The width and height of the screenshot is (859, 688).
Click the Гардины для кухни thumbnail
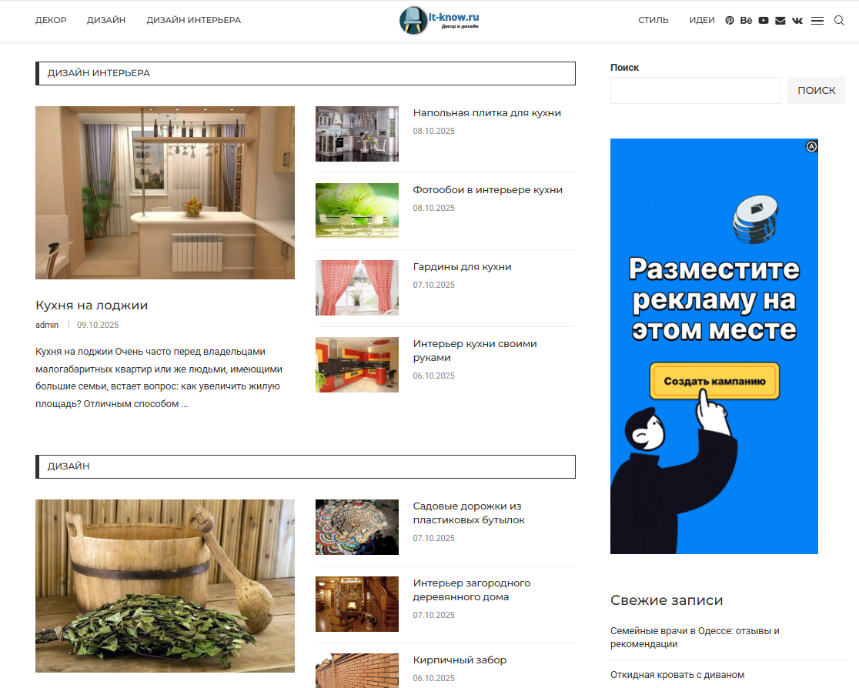(357, 288)
